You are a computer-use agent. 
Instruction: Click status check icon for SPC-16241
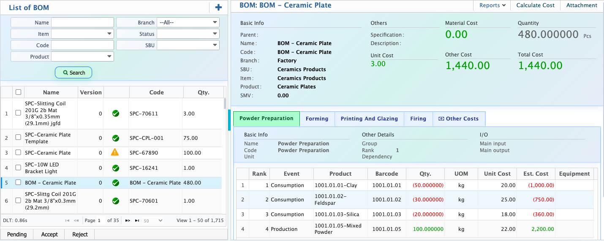pyautogui.click(x=116, y=168)
